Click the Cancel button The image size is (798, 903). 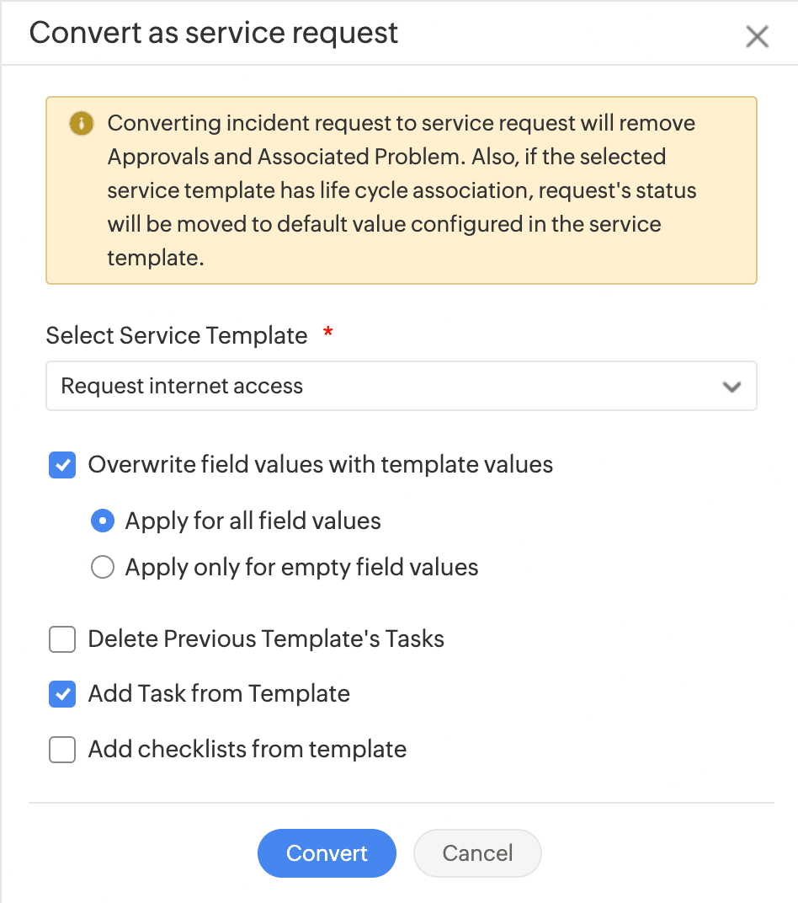click(477, 853)
